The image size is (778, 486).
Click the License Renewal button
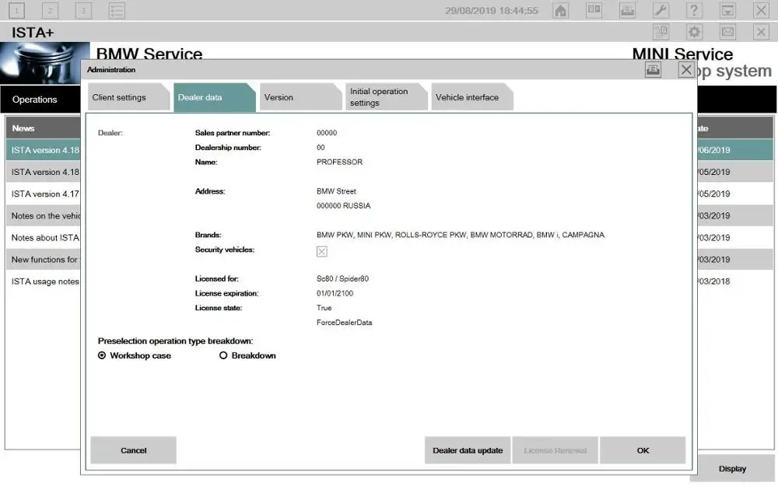(555, 450)
